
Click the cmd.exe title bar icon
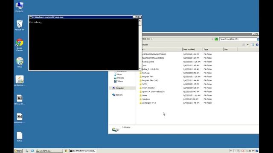[31, 17]
